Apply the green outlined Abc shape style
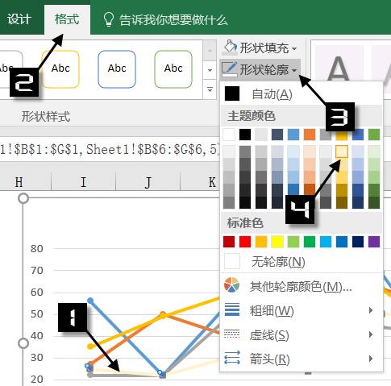Screen dimensions: 391x386 tap(173, 69)
